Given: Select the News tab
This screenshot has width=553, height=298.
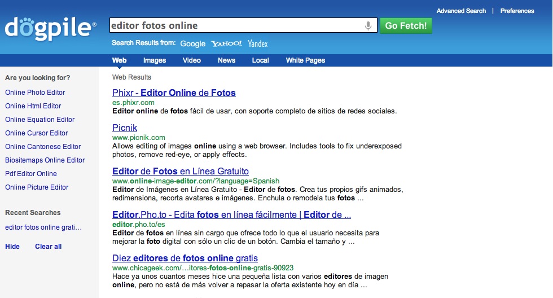Looking at the screenshot, I should pos(226,60).
